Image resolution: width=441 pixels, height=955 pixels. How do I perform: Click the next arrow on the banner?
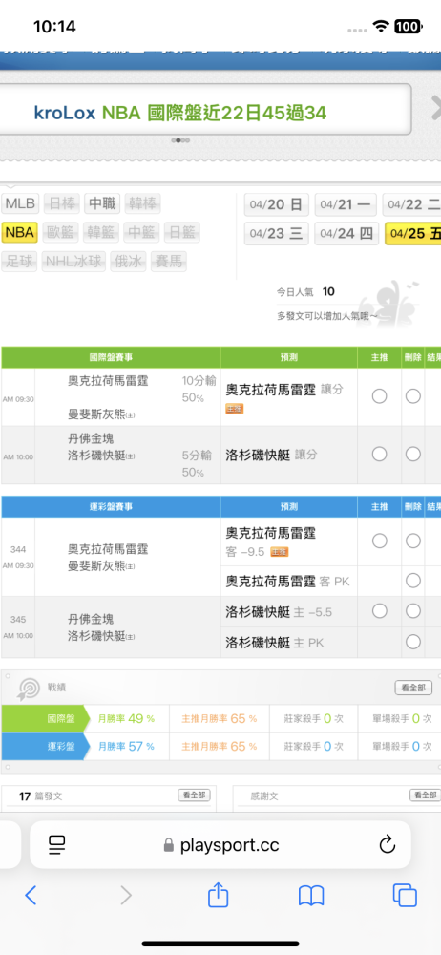pos(435,109)
